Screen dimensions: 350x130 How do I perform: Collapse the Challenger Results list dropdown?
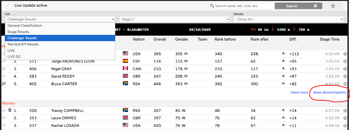tap(60, 19)
